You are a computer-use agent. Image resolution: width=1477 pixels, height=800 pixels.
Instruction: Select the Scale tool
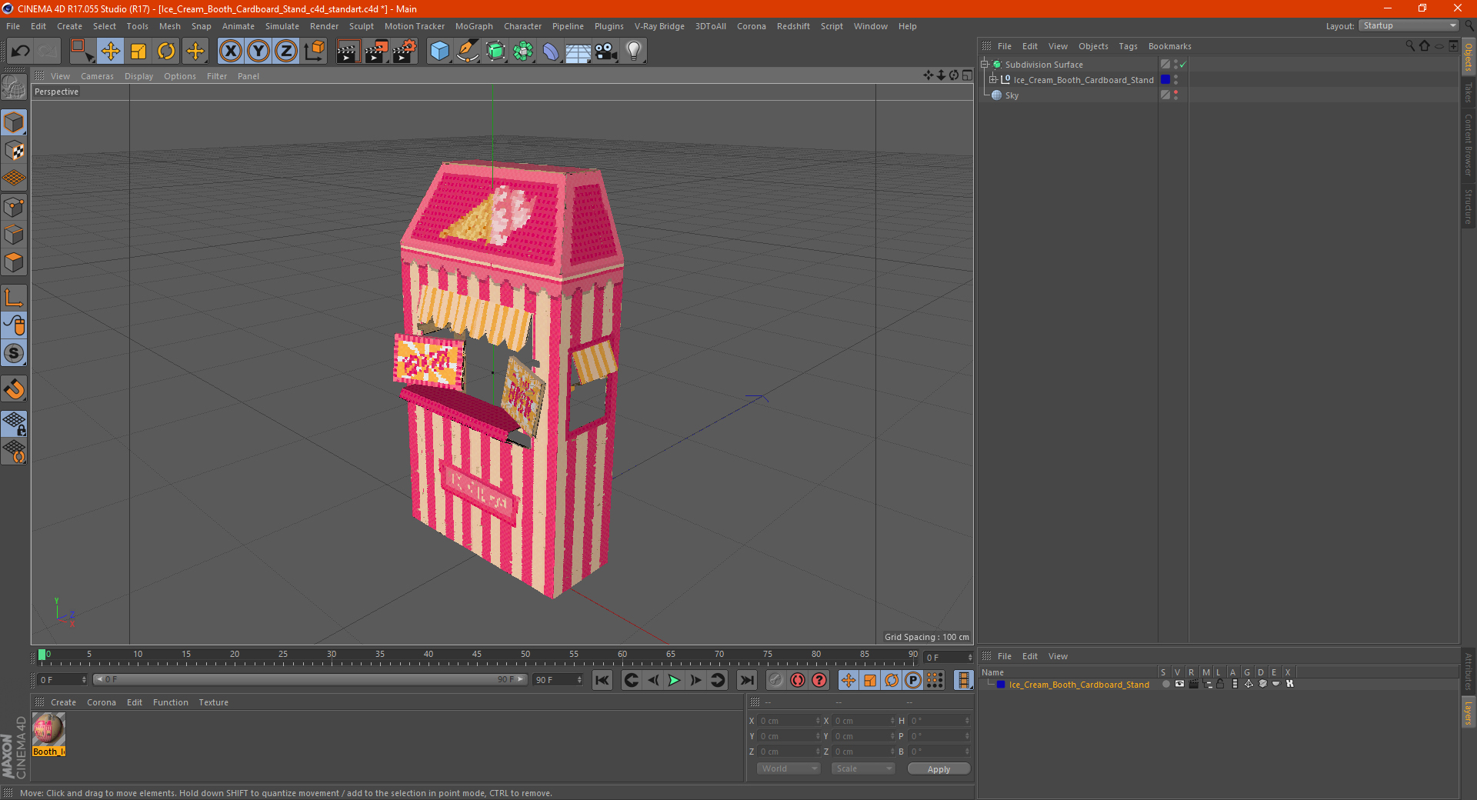[x=138, y=52]
